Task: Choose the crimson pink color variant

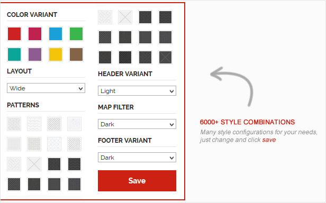Action: tap(35, 34)
